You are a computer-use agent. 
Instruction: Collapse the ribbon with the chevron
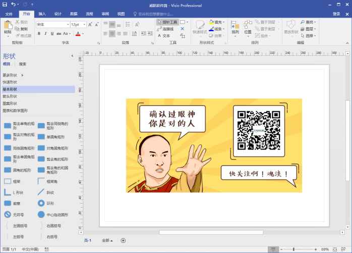click(x=347, y=43)
